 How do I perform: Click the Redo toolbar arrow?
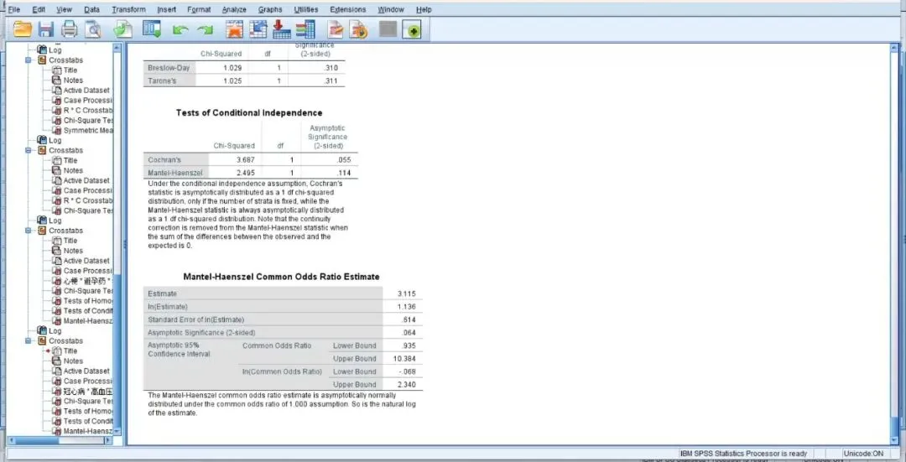tap(205, 30)
